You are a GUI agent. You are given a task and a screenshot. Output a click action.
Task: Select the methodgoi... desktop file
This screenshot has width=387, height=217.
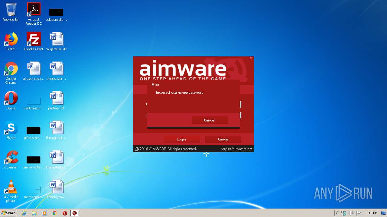[34, 192]
